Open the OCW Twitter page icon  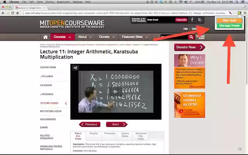pyautogui.click(x=200, y=20)
